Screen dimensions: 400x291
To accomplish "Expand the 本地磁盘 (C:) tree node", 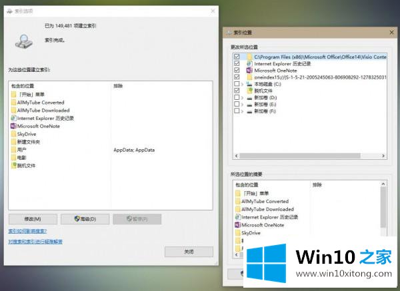I will tap(243, 84).
